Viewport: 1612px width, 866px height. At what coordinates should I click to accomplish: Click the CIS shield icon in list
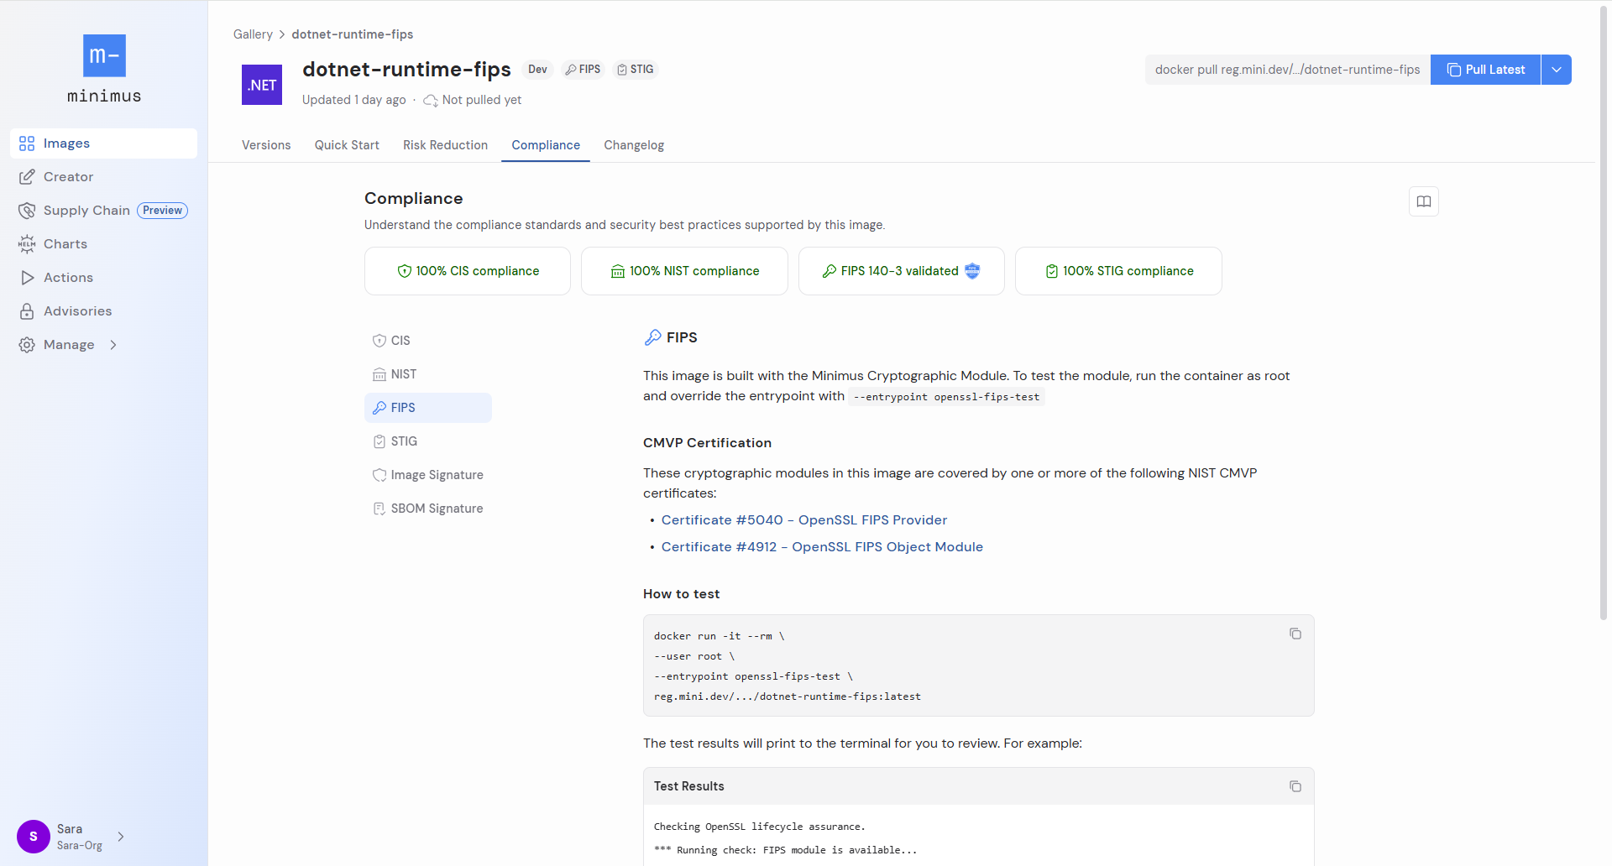(379, 341)
